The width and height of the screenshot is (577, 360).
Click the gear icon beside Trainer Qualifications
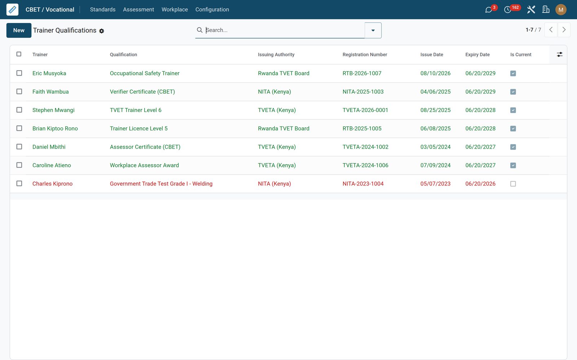[102, 31]
